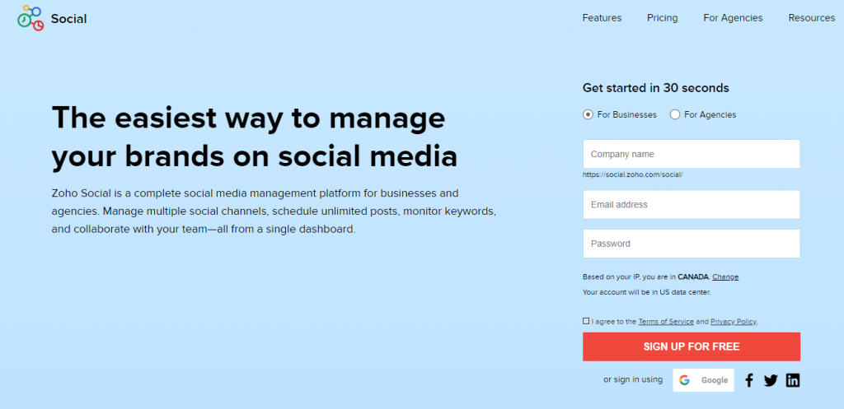Select the For Businesses radio option

(x=588, y=114)
